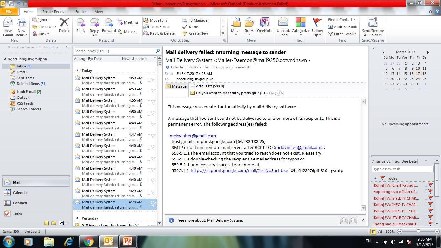The height and width of the screenshot is (248, 441).
Task: Send message to OneNote
Action: 264,26
